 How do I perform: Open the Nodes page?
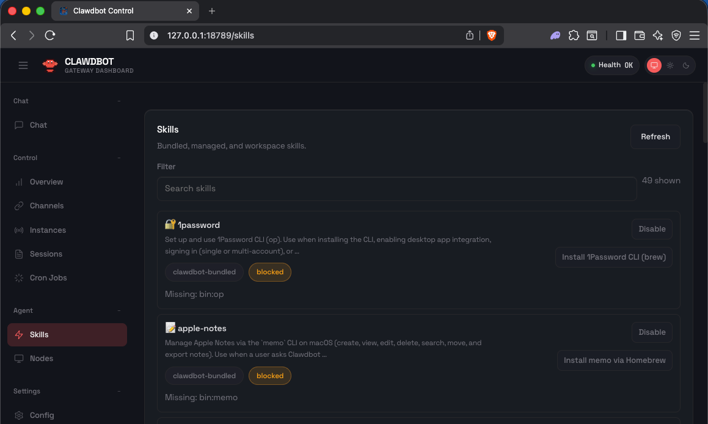coord(67,359)
